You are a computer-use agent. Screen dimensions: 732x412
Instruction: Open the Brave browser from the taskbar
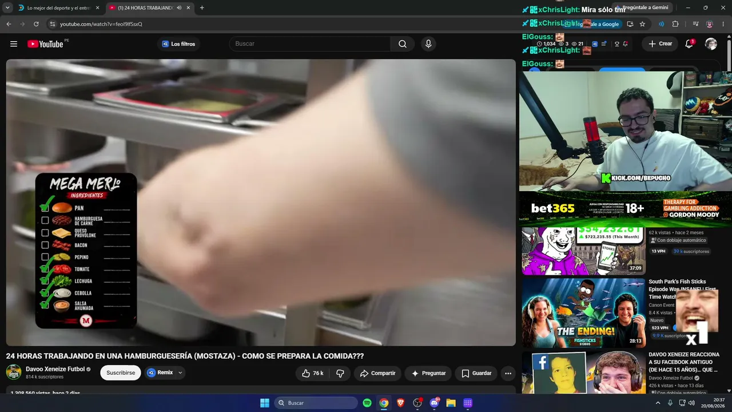[401, 403]
